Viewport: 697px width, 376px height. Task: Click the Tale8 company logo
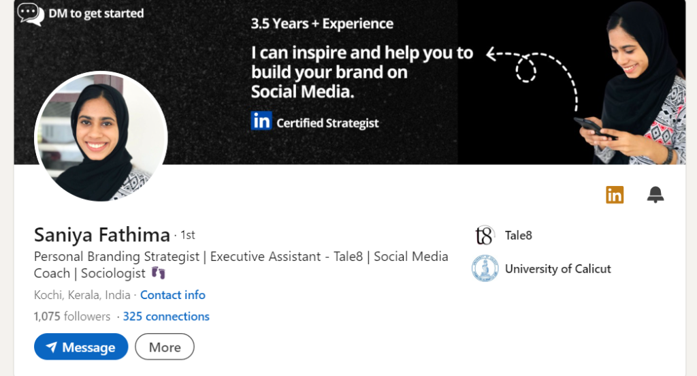[x=484, y=236]
